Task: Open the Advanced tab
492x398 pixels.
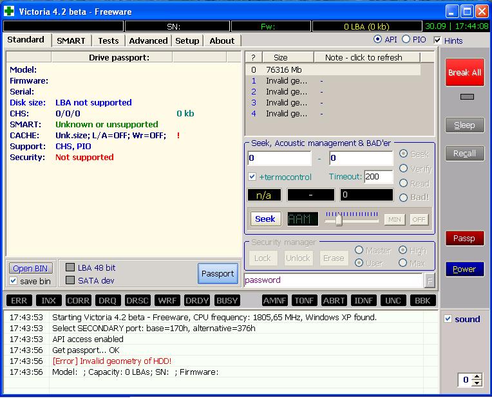Action: click(x=148, y=41)
